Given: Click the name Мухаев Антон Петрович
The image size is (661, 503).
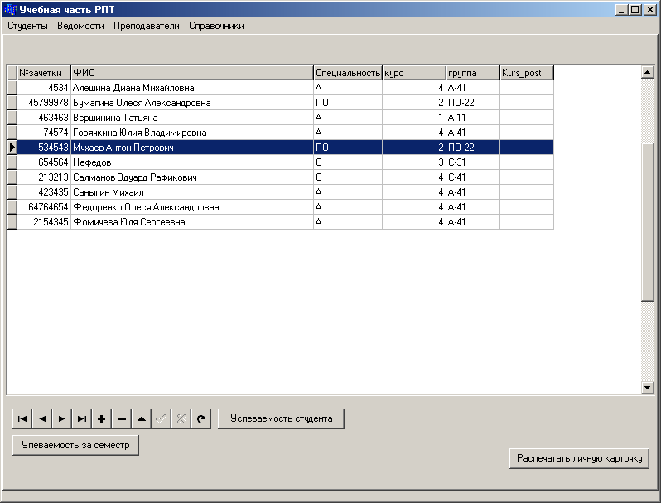Looking at the screenshot, I should [x=123, y=148].
